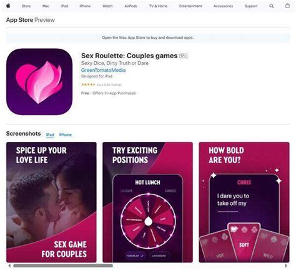Switch to the iPad screenshots tab

(x=50, y=135)
